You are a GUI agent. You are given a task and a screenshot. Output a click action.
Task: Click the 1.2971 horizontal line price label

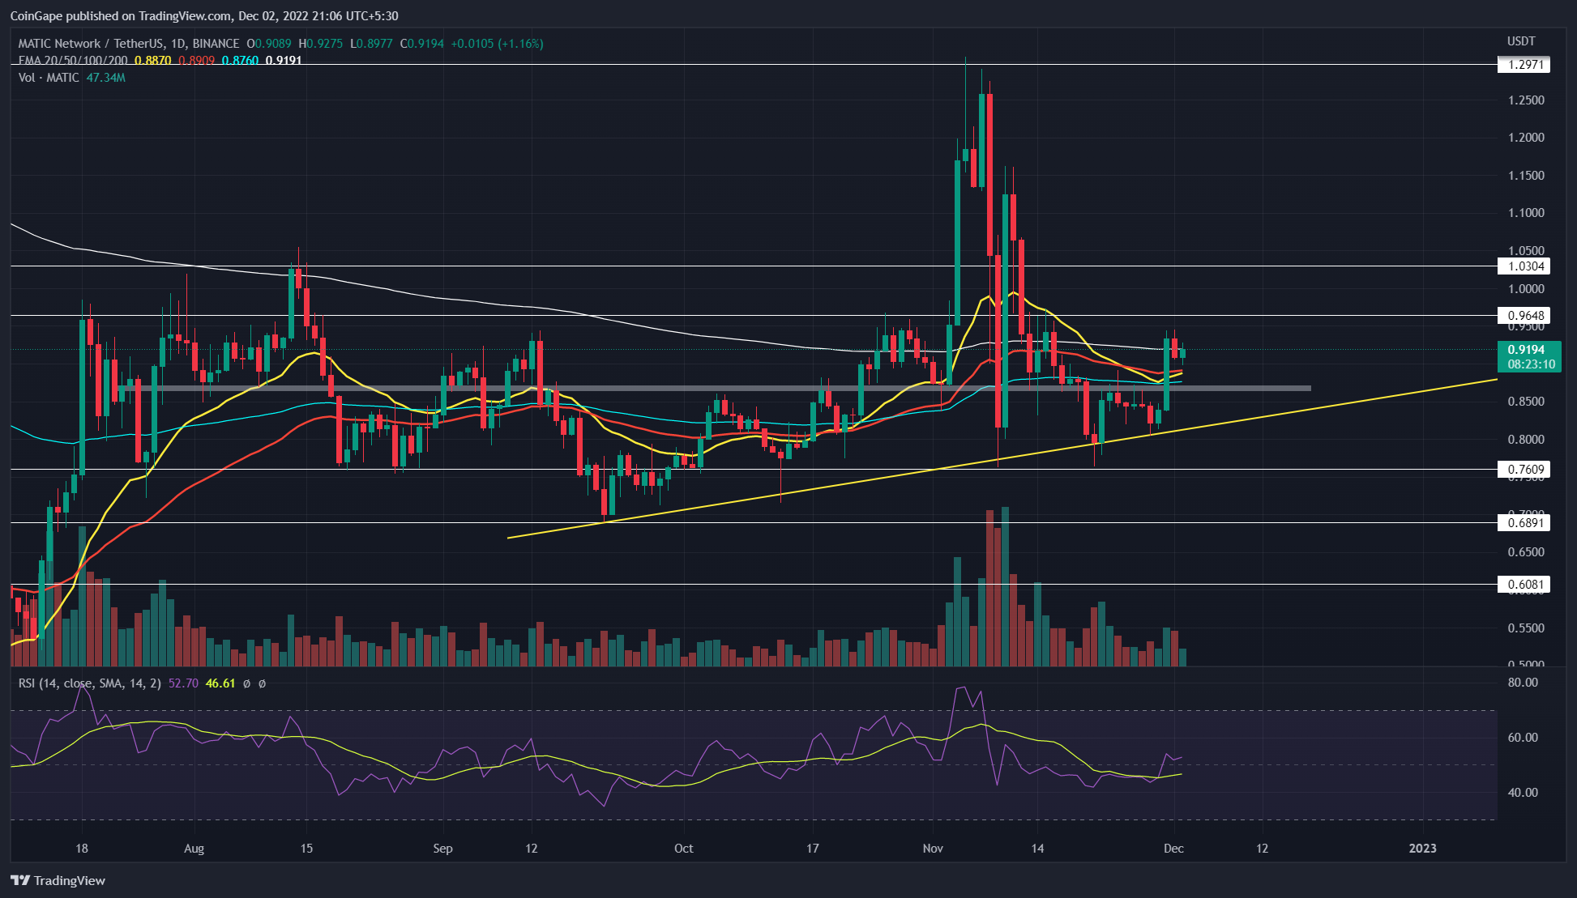pyautogui.click(x=1525, y=65)
